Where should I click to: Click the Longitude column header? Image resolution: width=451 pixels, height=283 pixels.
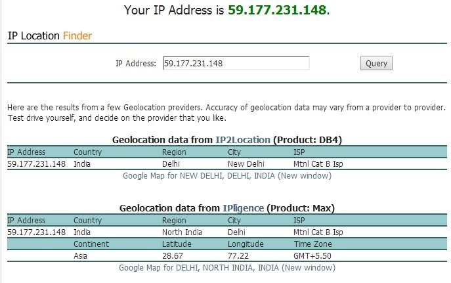[236, 244]
